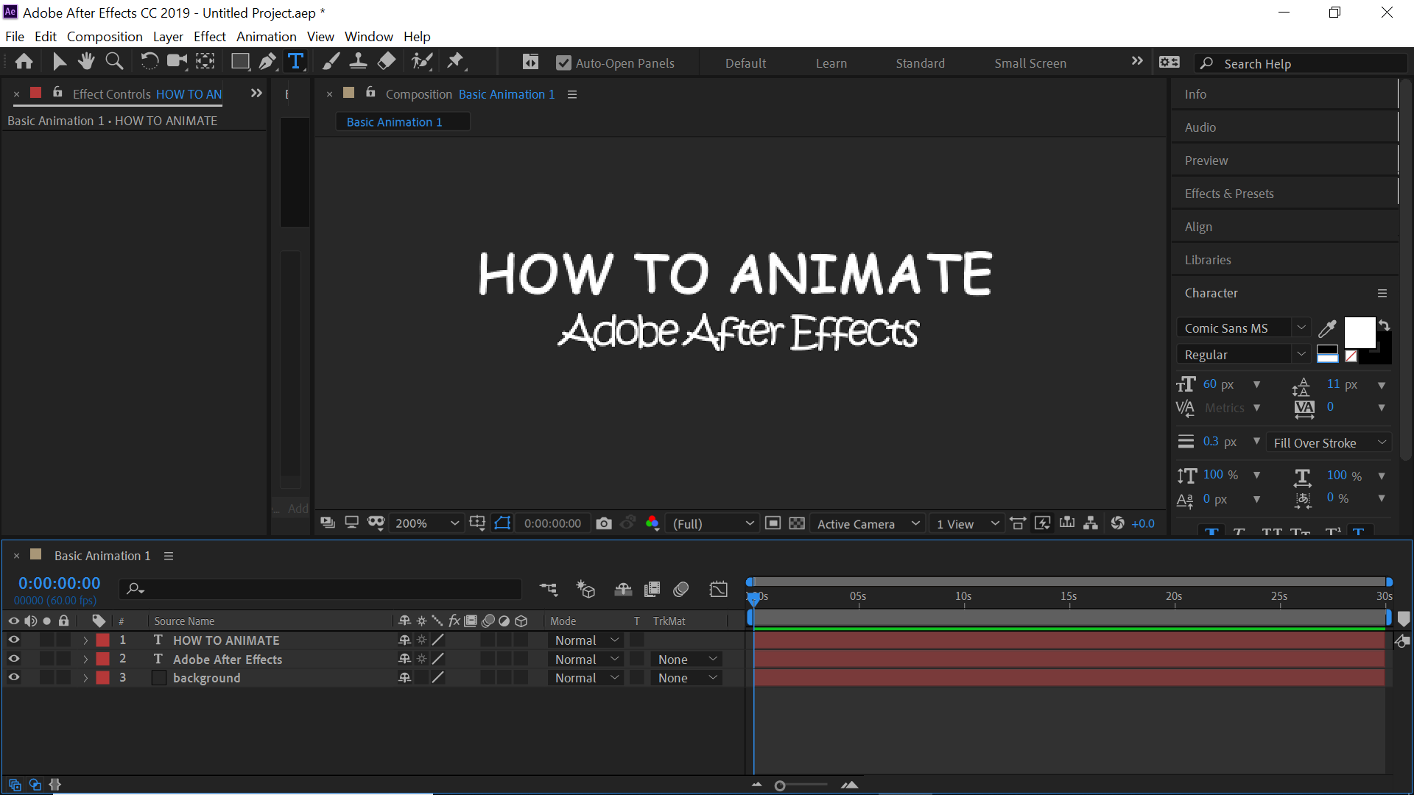This screenshot has height=795, width=1414.
Task: Select the Zoom magnifier tool
Action: [x=114, y=62]
